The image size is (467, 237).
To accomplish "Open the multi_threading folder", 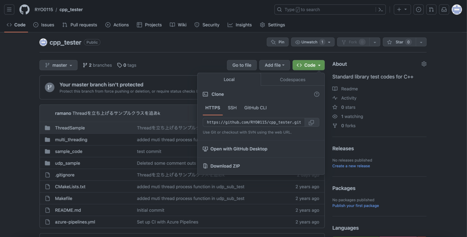I will 71,139.
